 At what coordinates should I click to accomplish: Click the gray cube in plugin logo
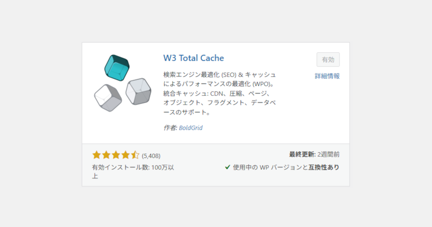pos(139,92)
